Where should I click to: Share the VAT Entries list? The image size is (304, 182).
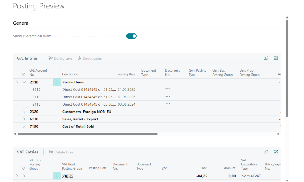point(266,152)
